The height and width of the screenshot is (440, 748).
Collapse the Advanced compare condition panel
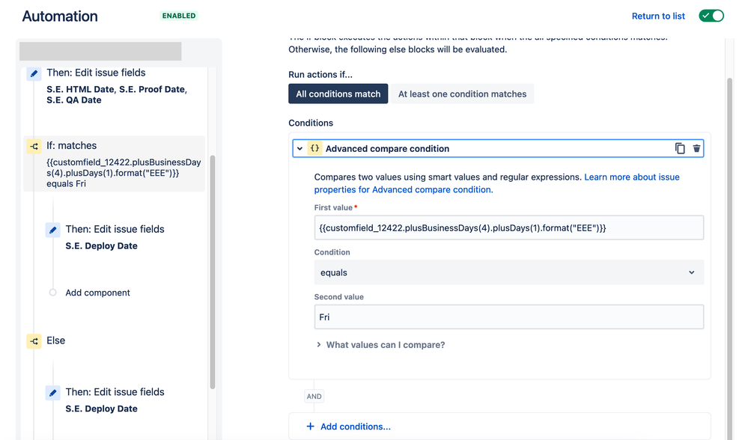click(x=299, y=149)
